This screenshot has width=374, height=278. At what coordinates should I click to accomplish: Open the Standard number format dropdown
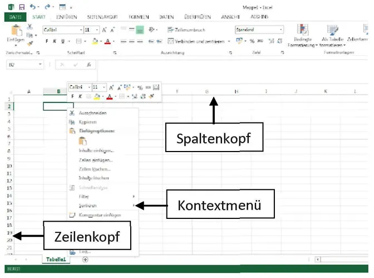click(x=281, y=30)
